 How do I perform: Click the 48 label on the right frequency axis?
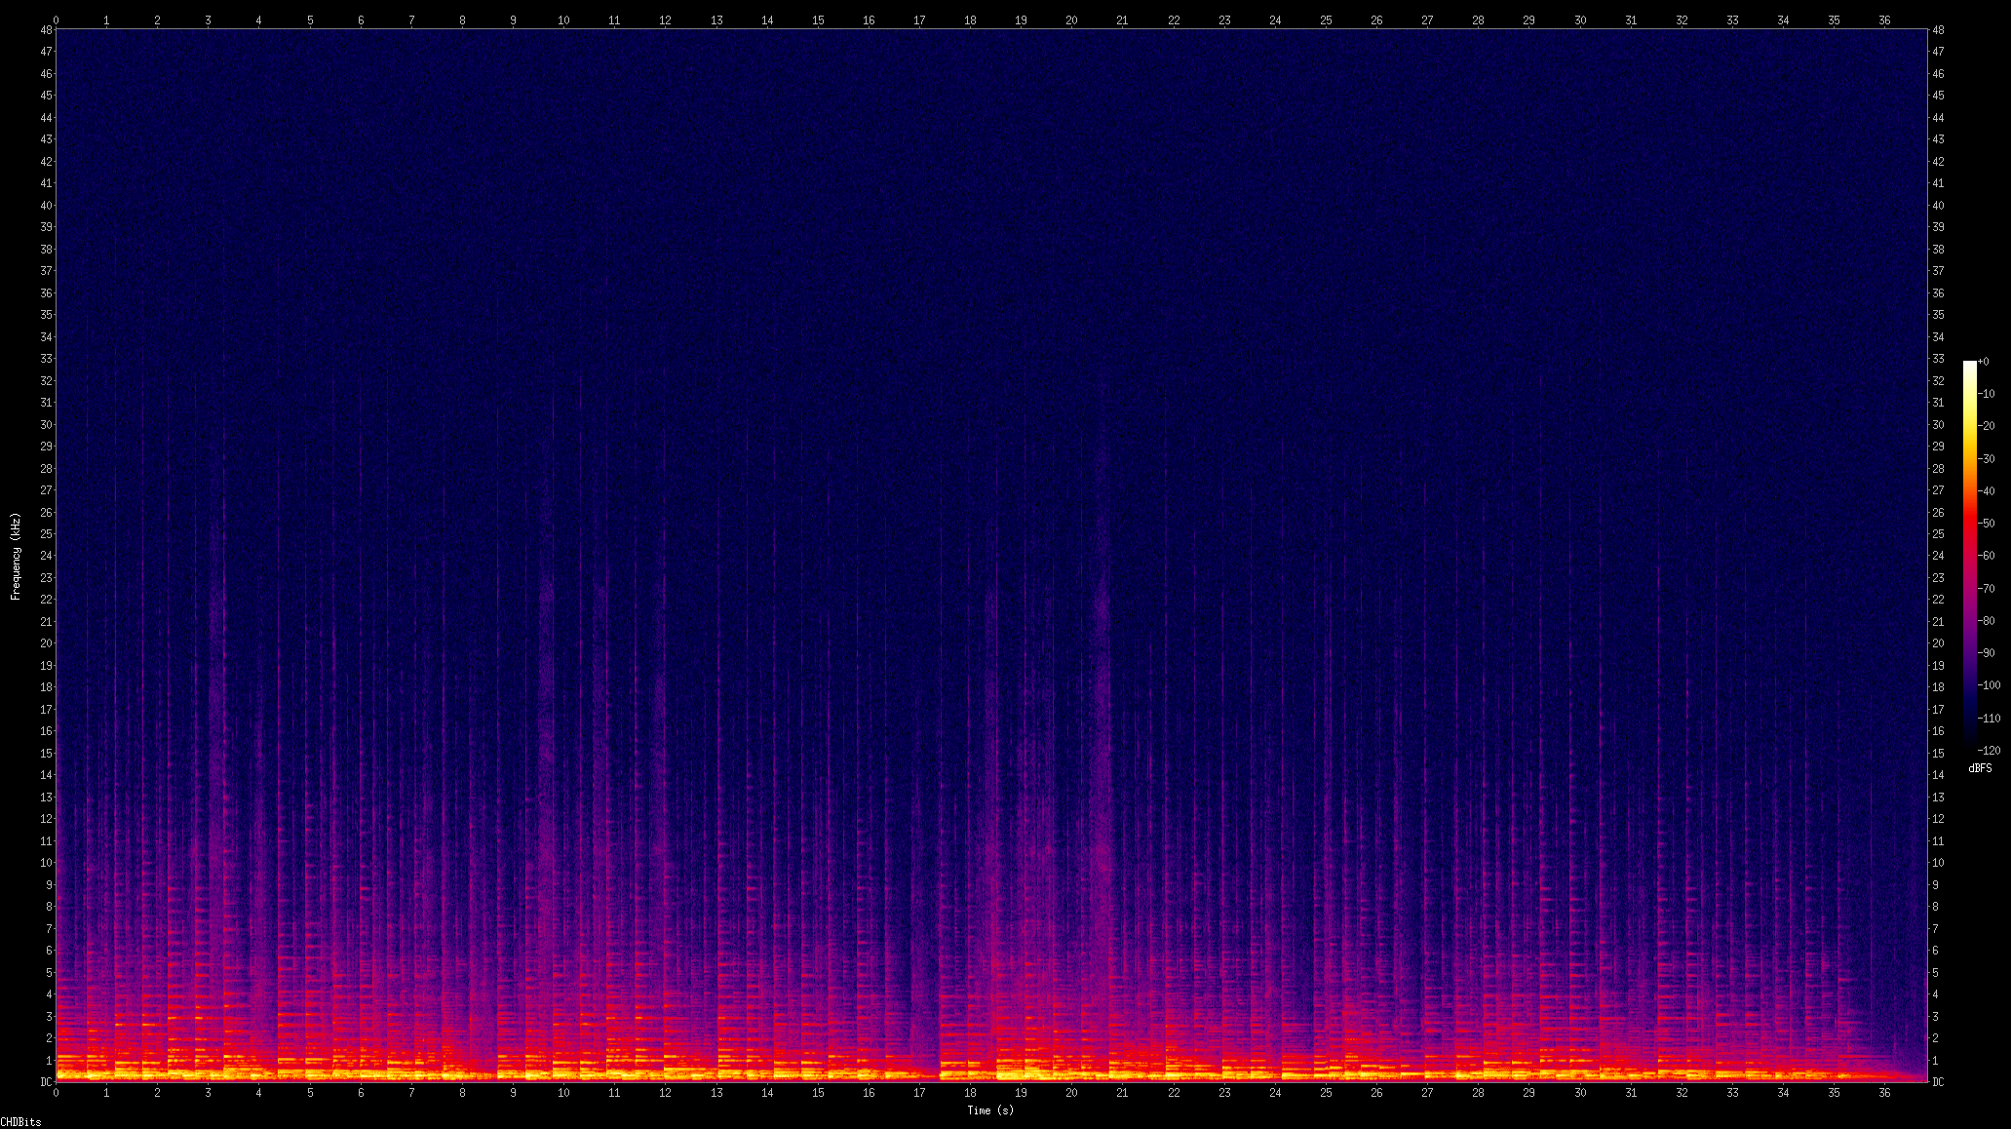point(1938,30)
